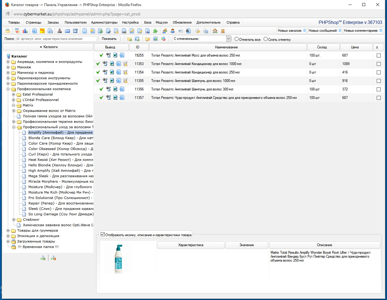Click the page with warning sign toolbar icon
This screenshot has width=387, height=300.
pyautogui.click(x=116, y=31)
